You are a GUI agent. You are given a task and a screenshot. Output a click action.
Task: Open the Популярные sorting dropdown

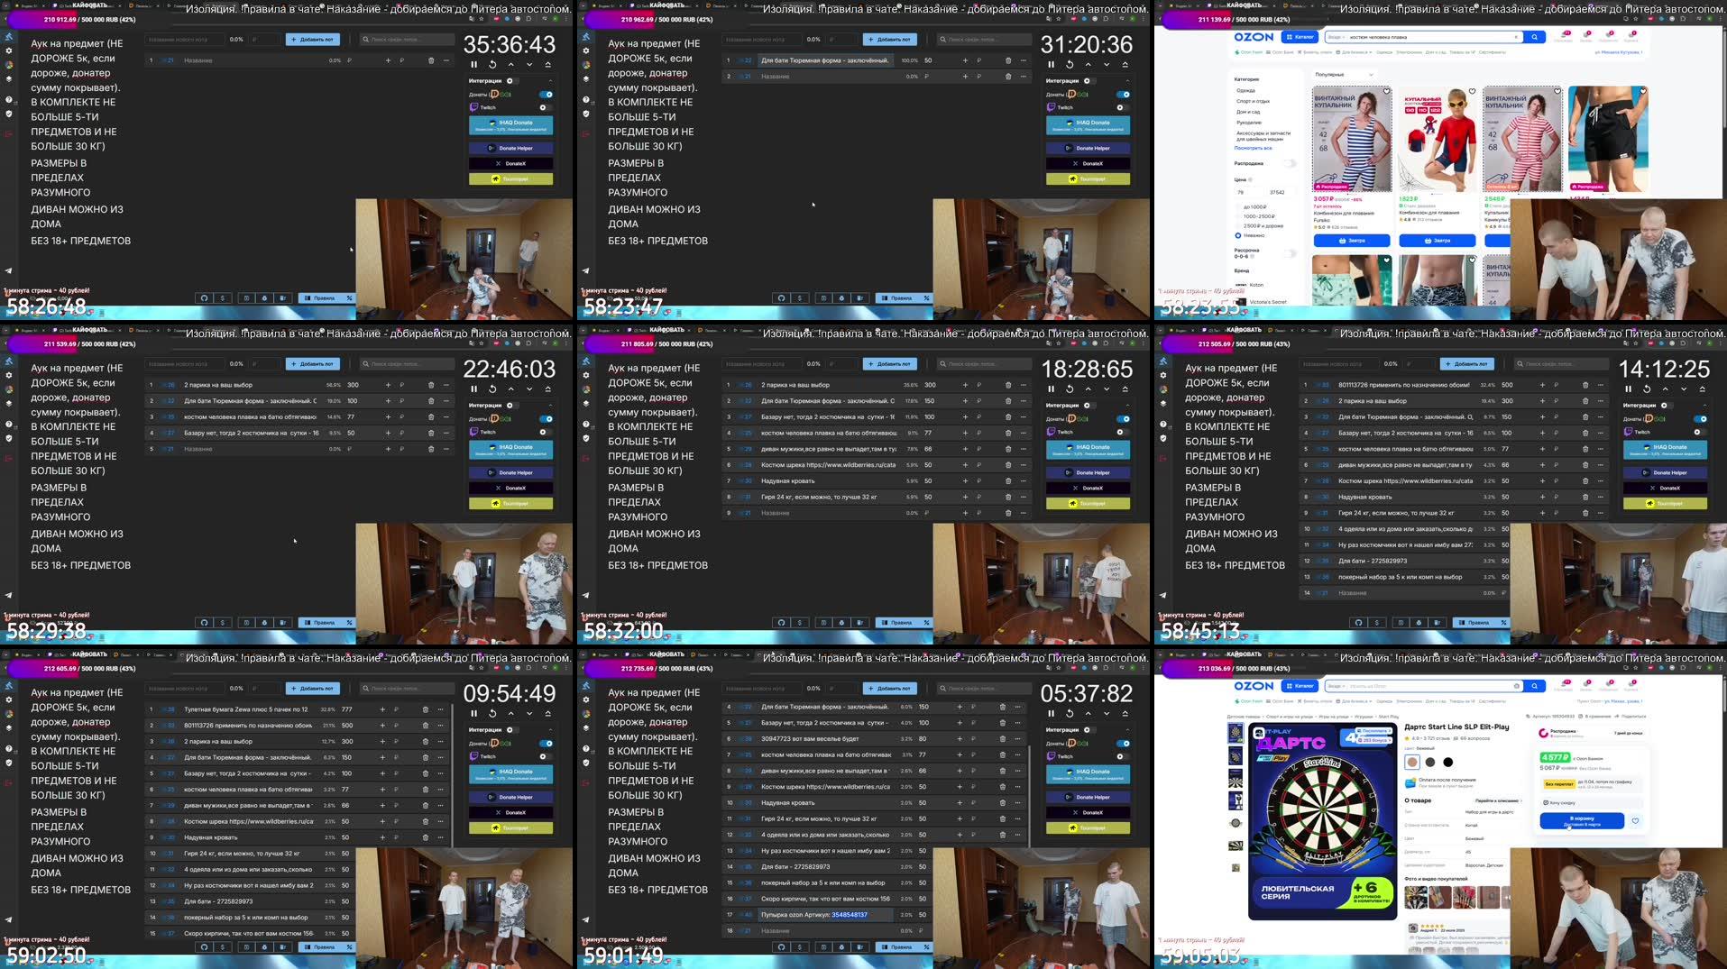(1344, 74)
